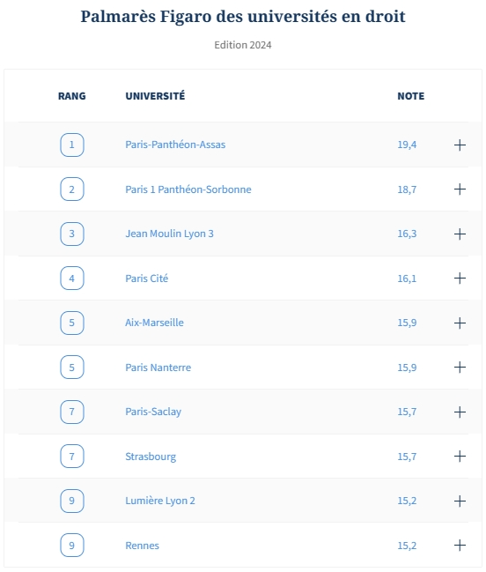This screenshot has height=572, width=486.
Task: Select the Jean Moulin Lyon 3 link
Action: pyautogui.click(x=169, y=234)
